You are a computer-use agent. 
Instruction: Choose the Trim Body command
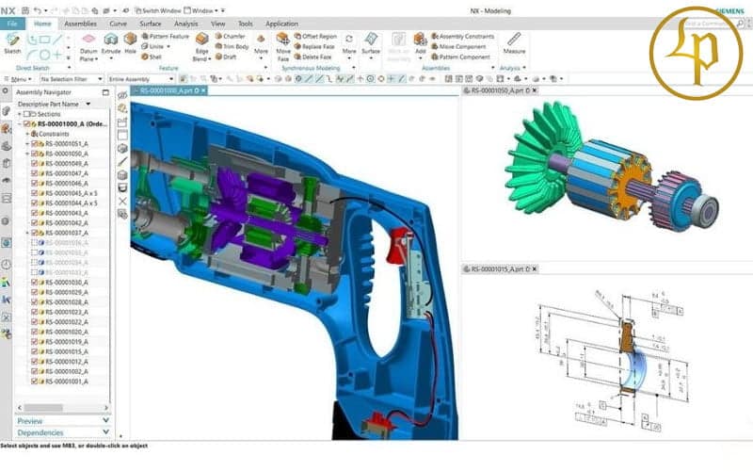tap(232, 46)
